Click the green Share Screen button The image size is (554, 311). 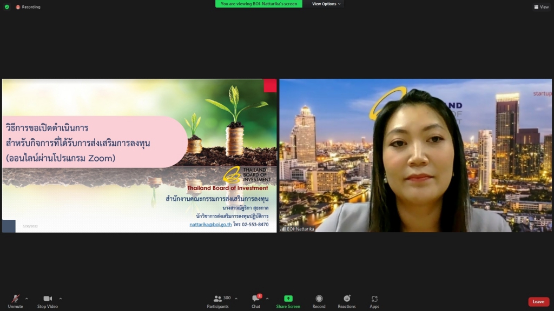tap(288, 301)
